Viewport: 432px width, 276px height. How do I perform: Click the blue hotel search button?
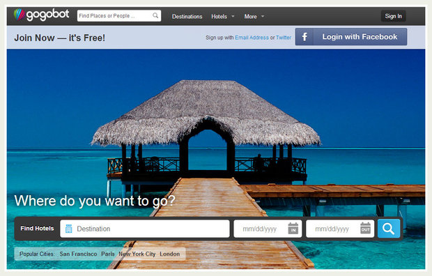(x=389, y=229)
